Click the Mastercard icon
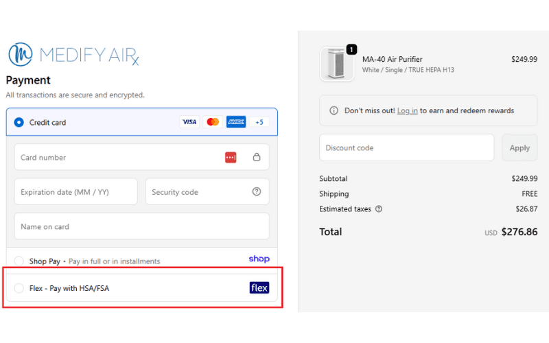Viewport: 549px width, 343px height. coord(213,122)
